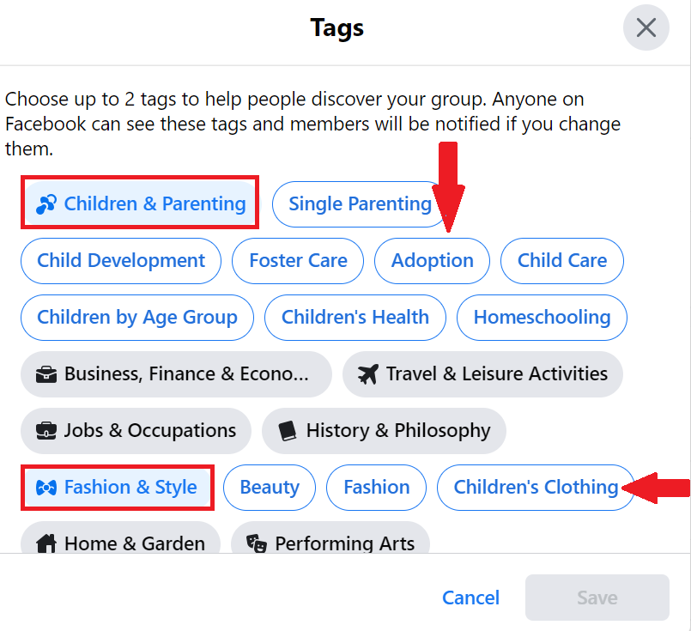Viewport: 691px width, 631px height.
Task: Select Children by Age Group tag
Action: click(136, 318)
